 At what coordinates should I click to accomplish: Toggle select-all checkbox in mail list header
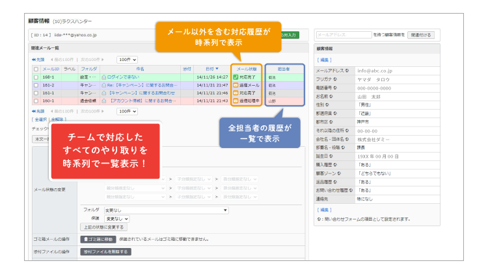(36, 69)
